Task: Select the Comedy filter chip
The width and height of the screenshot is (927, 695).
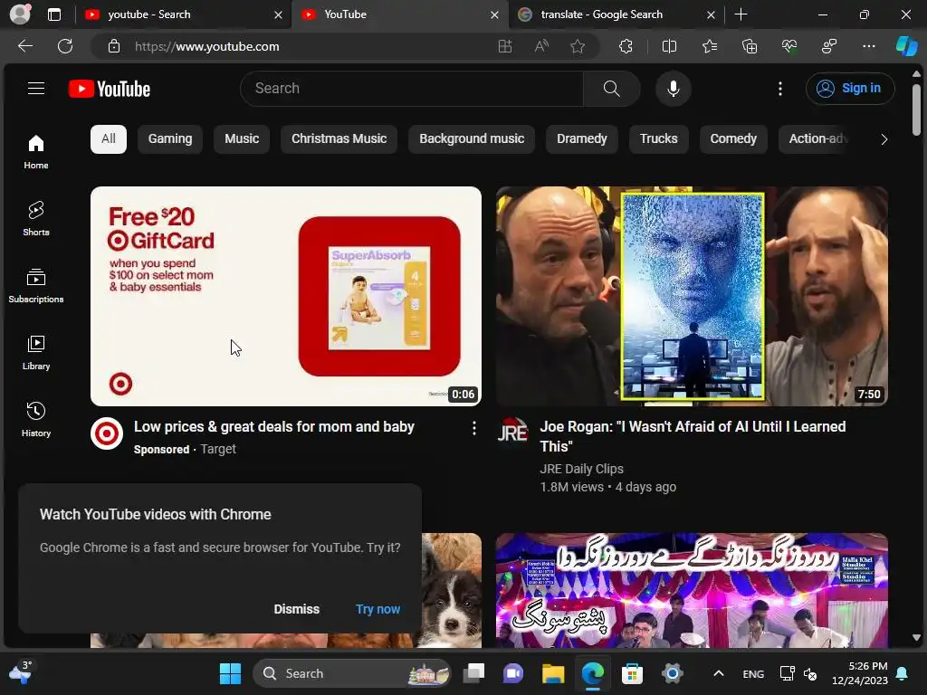Action: click(733, 138)
